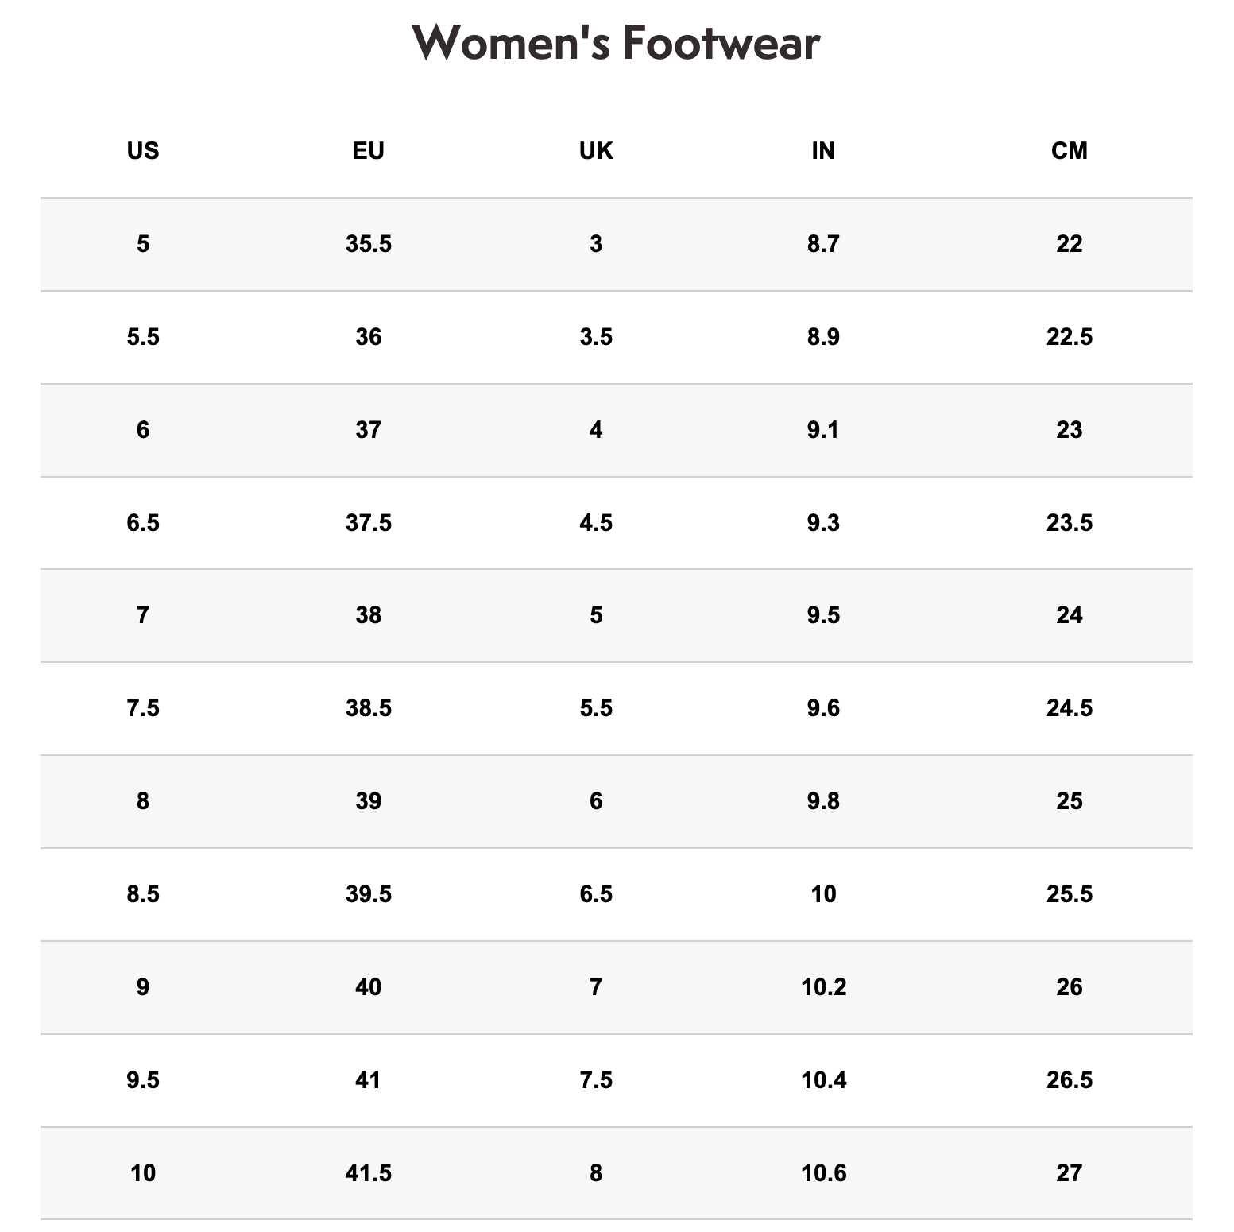Image resolution: width=1234 pixels, height=1232 pixels.
Task: Select the 26.5 CM cell
Action: click(x=1069, y=1080)
